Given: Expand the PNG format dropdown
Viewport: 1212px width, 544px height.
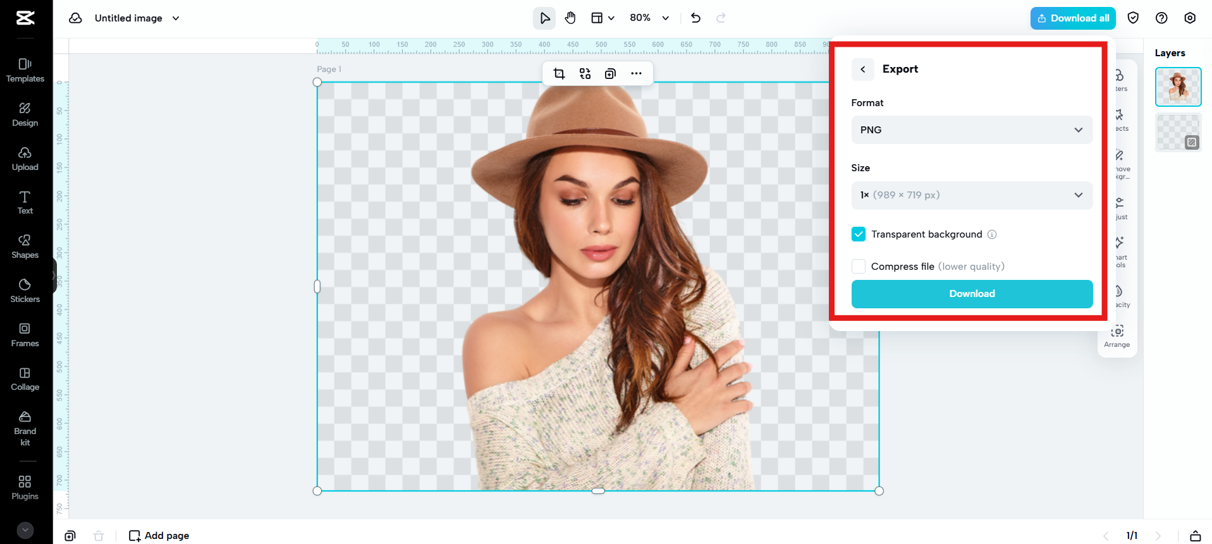Looking at the screenshot, I should point(972,130).
